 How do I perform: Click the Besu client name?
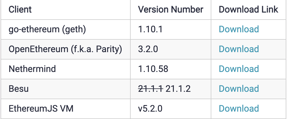click(19, 89)
